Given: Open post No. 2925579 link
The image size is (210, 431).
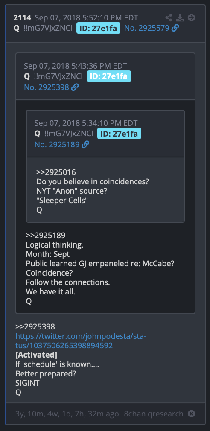Looking at the screenshot, I should (x=147, y=28).
